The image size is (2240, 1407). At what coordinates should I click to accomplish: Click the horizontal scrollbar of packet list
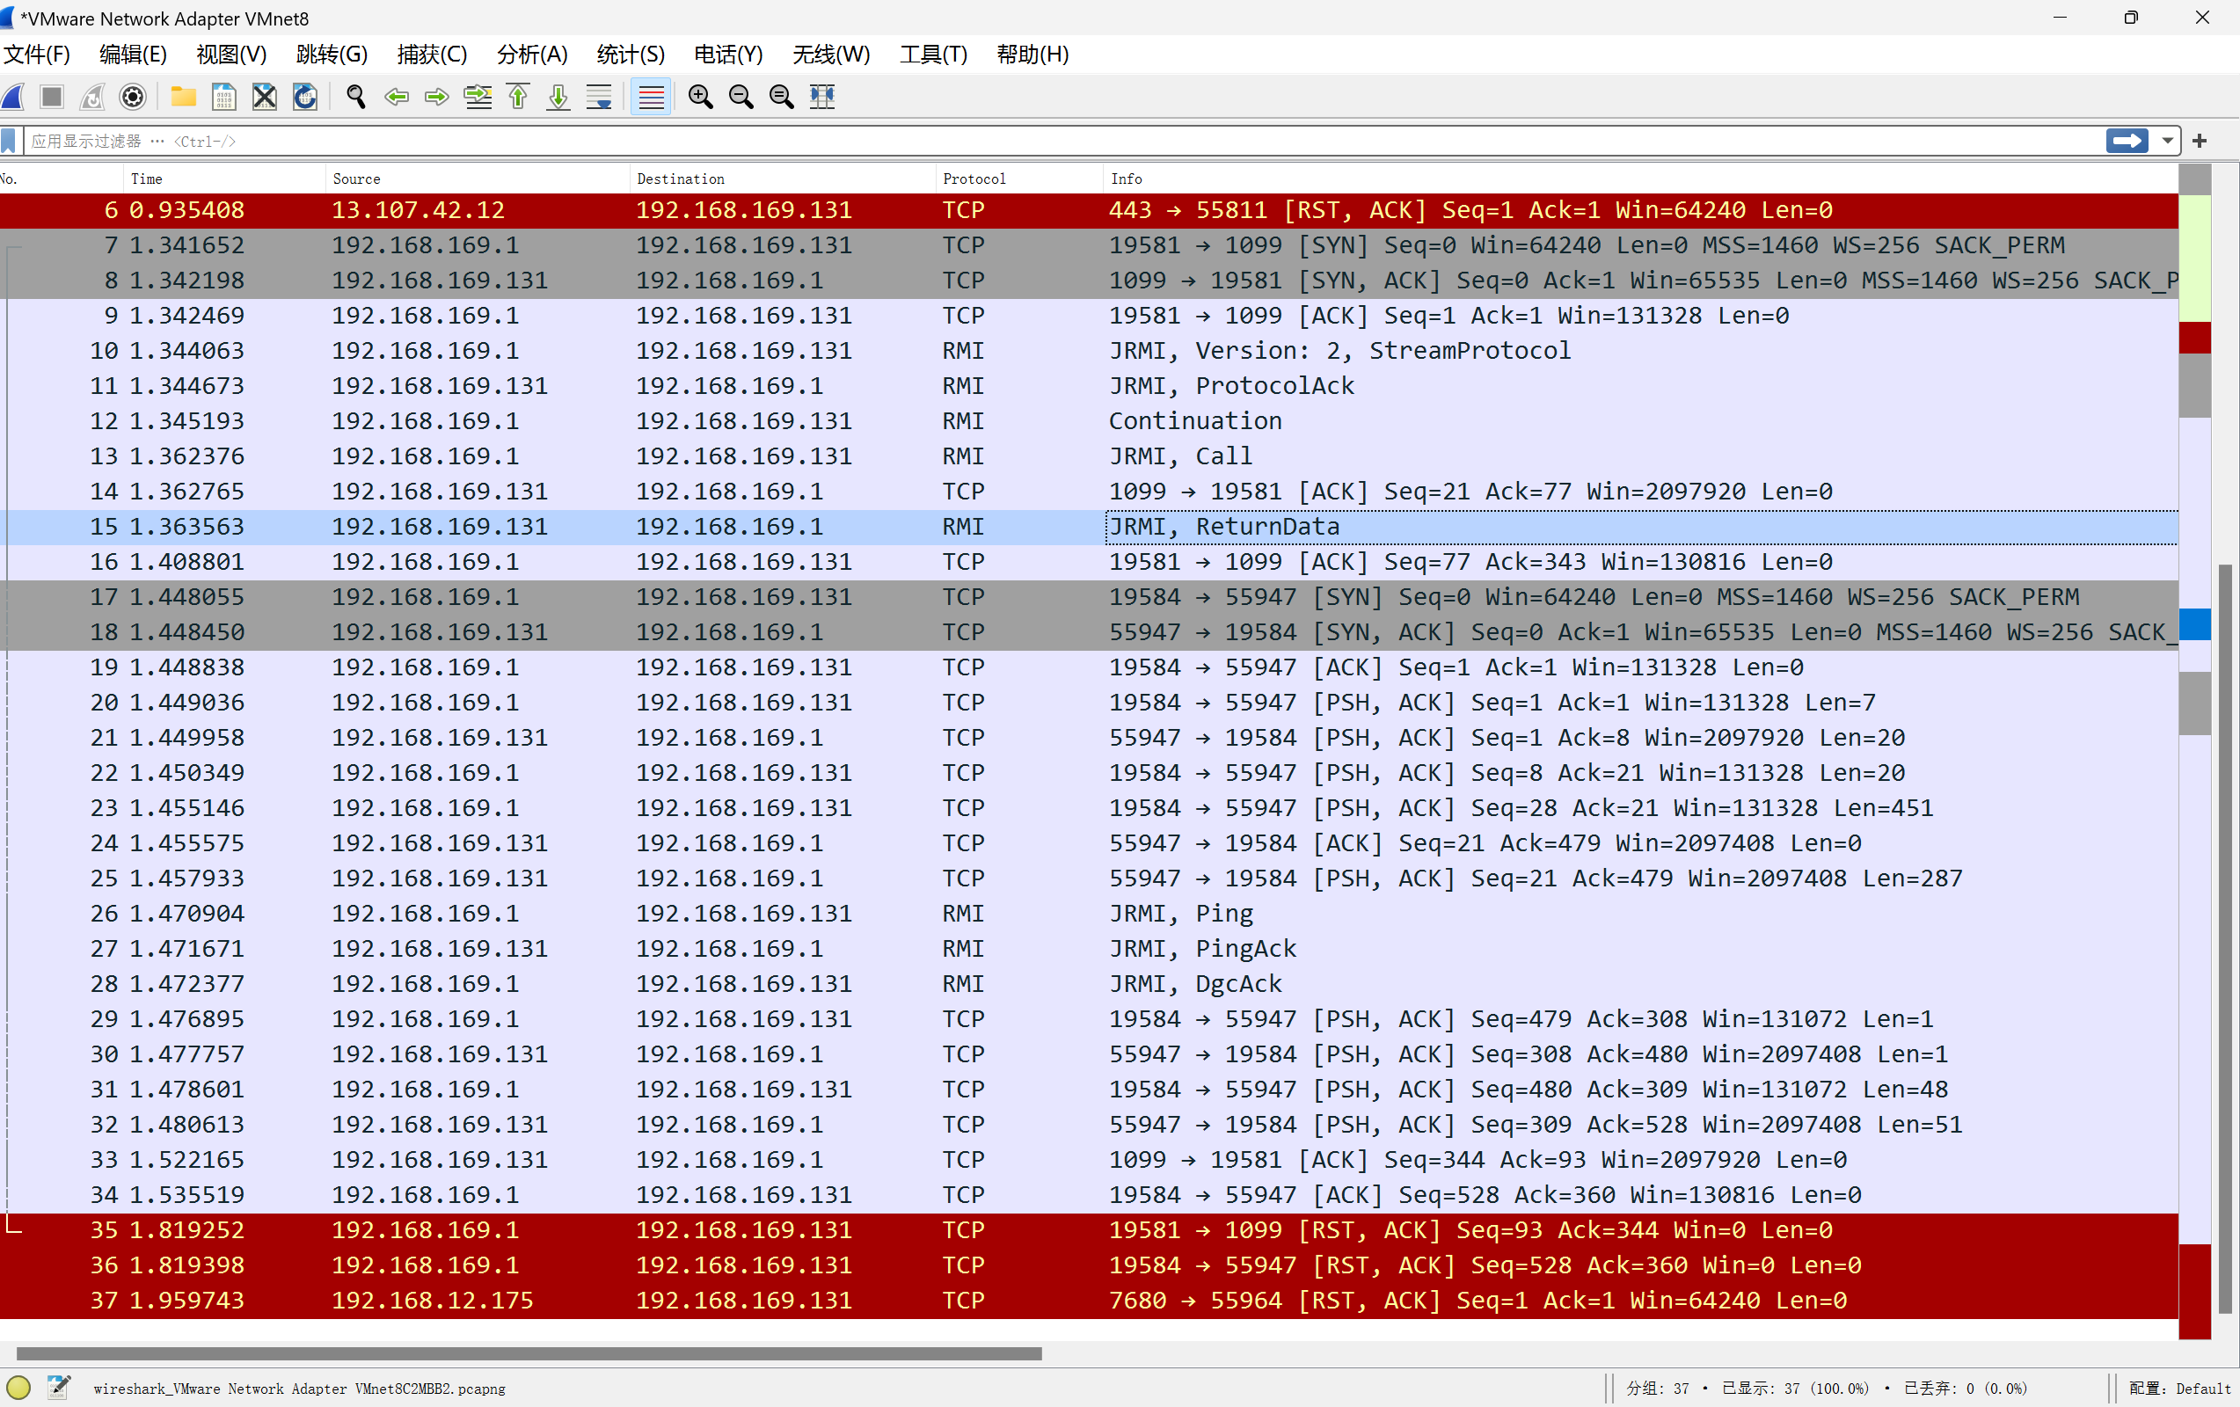(x=529, y=1354)
